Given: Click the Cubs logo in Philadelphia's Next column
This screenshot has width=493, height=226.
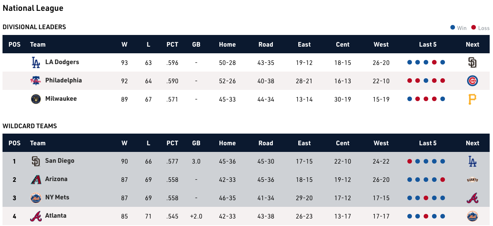Looking at the screenshot, I should click(x=473, y=81).
